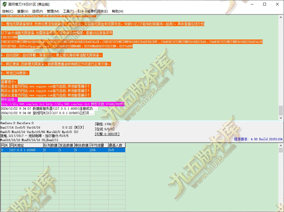Open the 帮助(H) menu
The height and width of the screenshot is (212, 284).
[117, 11]
